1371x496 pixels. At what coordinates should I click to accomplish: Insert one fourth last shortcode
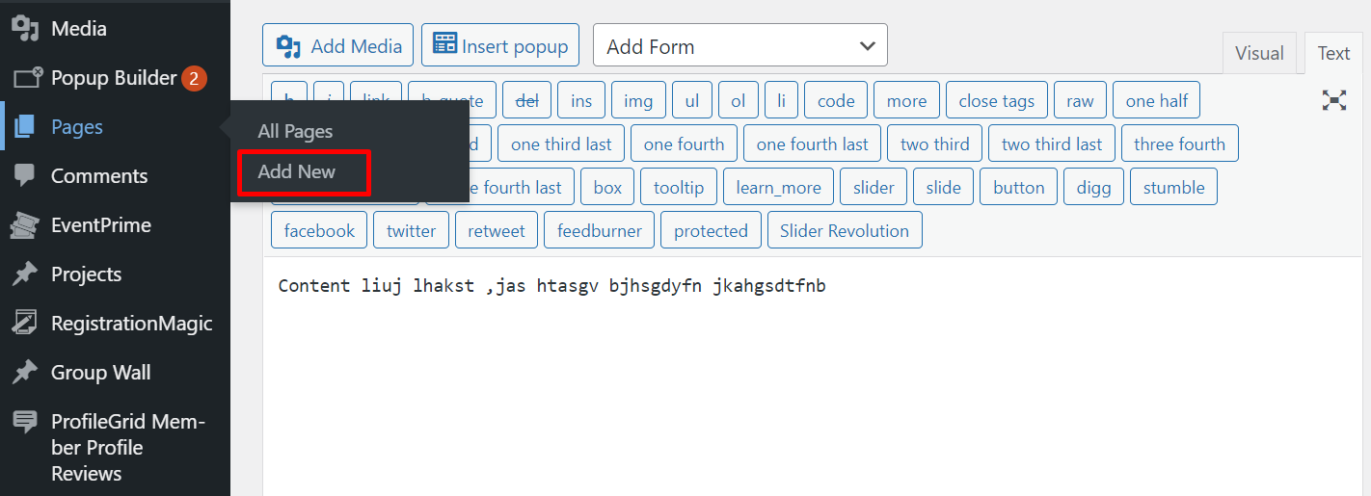(x=812, y=144)
